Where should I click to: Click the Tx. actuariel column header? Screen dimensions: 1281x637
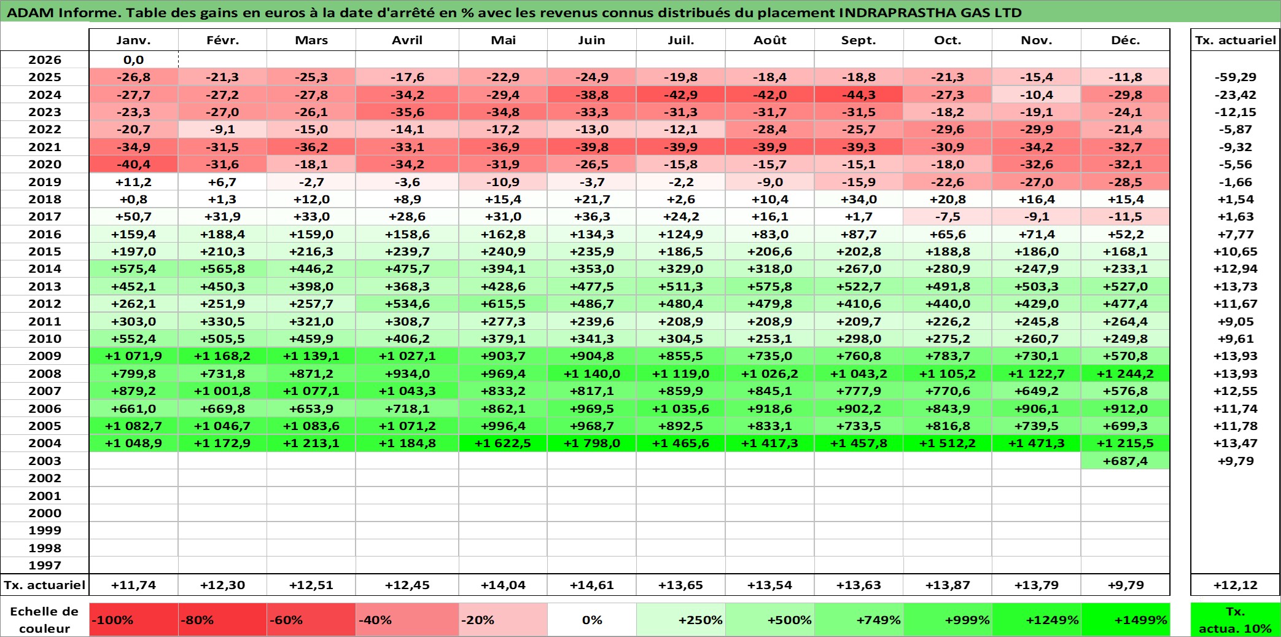[1236, 40]
